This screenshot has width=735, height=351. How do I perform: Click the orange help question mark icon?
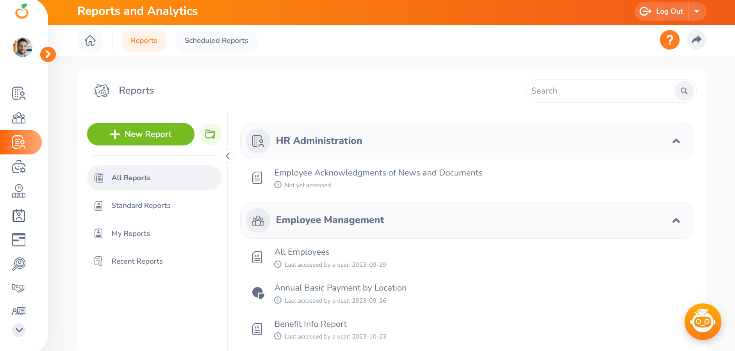click(x=669, y=40)
